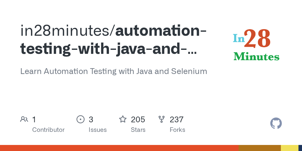Click the red number 28 in the logo
302x151 pixels.
[257, 38]
